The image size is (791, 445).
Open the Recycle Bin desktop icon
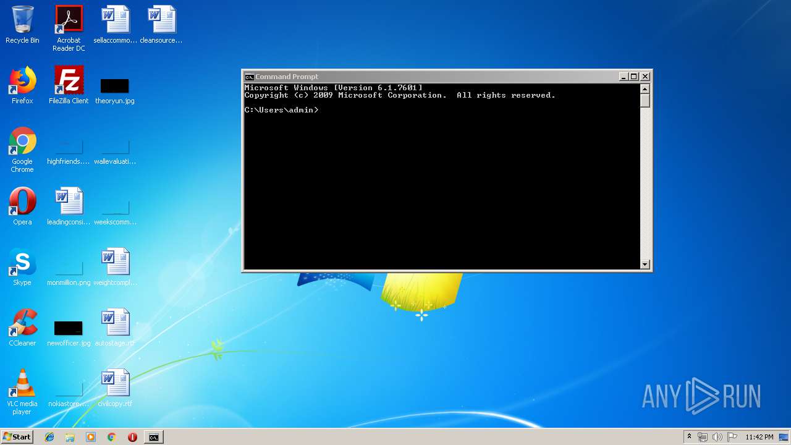[x=22, y=25]
